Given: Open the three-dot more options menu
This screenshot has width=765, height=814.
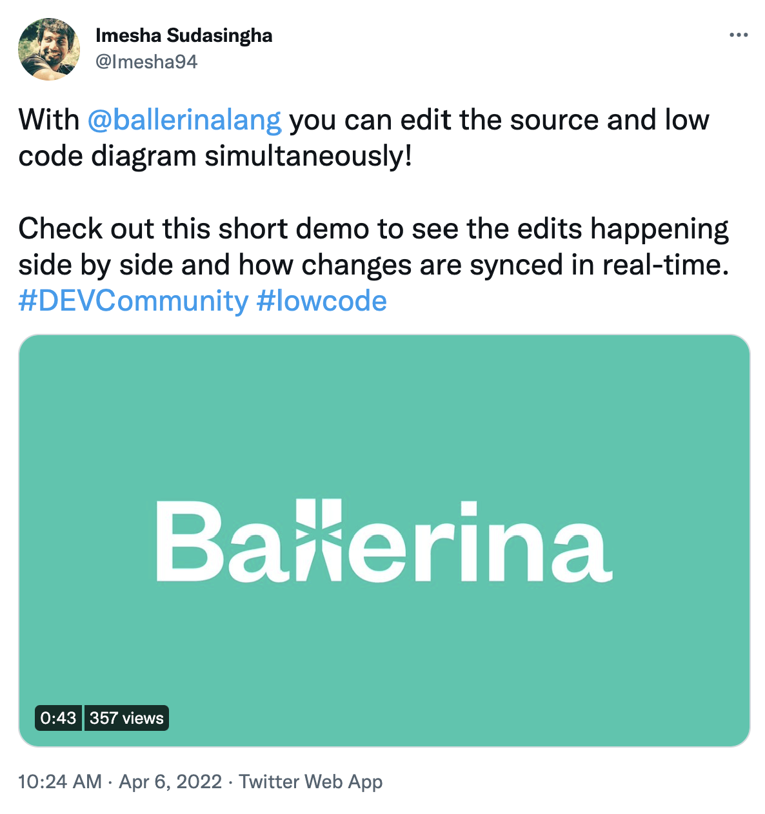Looking at the screenshot, I should [739, 35].
